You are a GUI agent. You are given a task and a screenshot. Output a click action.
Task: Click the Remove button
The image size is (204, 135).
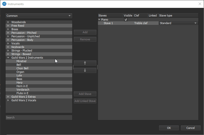coord(85,39)
